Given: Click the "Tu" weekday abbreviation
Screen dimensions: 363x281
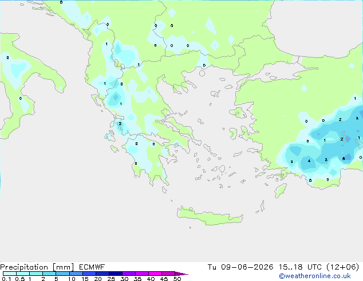Looking at the screenshot, I should pos(212,267).
